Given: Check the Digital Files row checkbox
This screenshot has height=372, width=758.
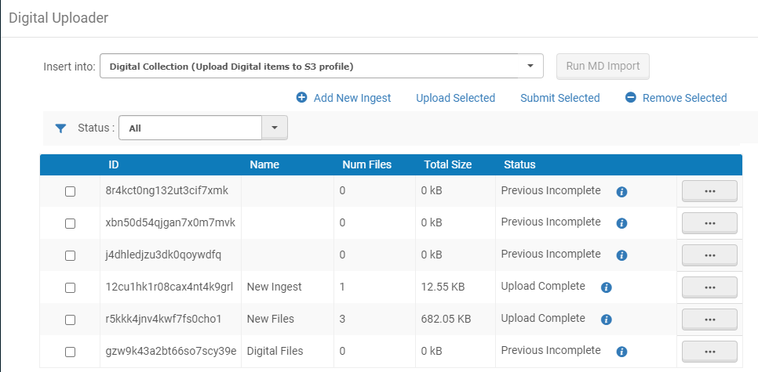Looking at the screenshot, I should point(70,352).
